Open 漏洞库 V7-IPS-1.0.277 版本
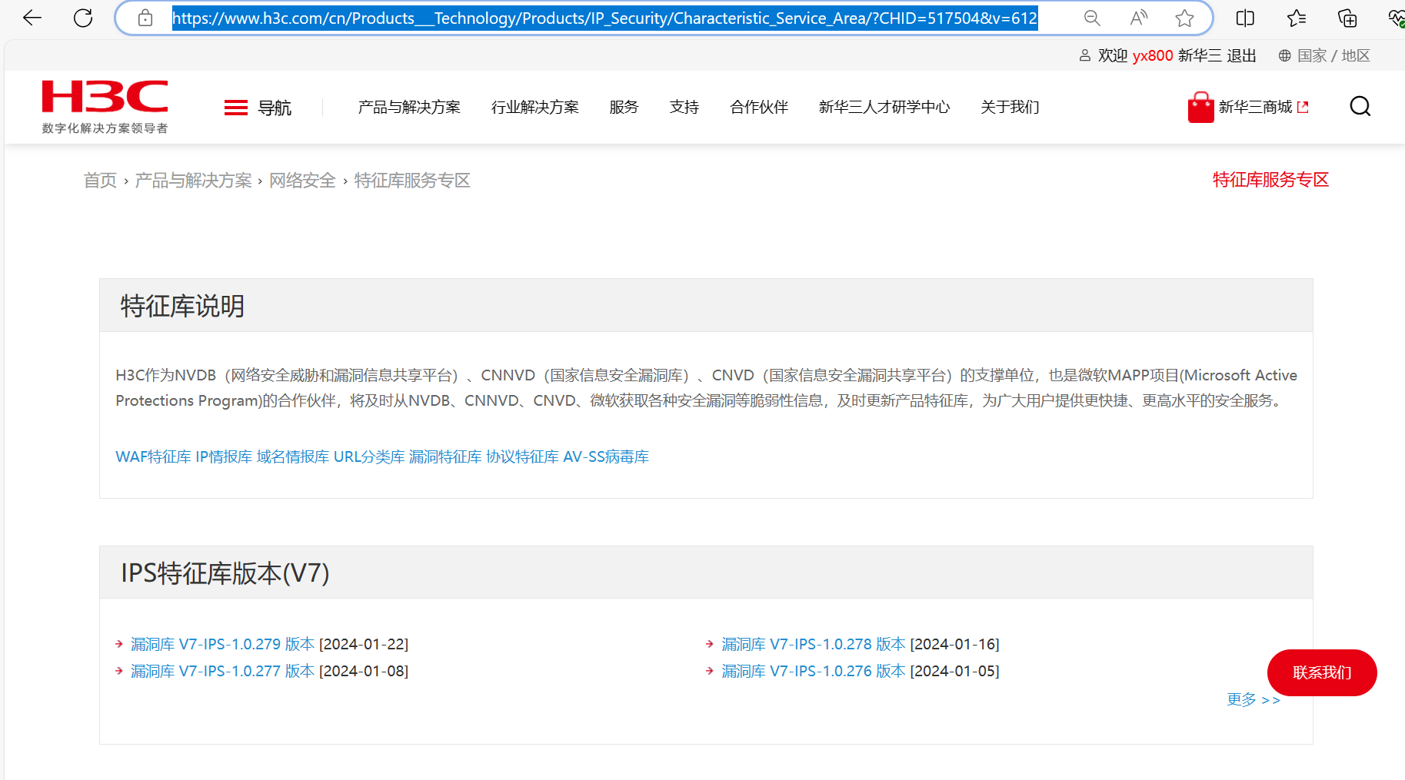 pos(222,671)
